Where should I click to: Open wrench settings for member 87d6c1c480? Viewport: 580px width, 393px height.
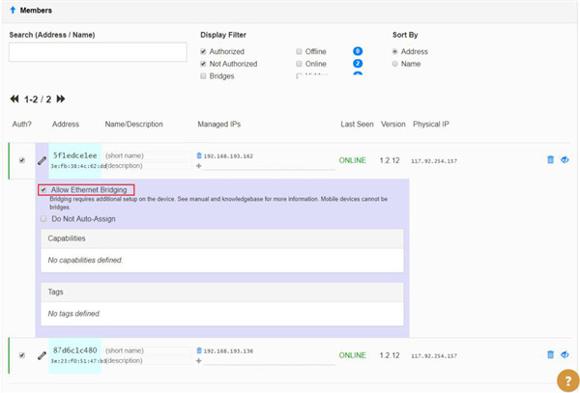(42, 355)
